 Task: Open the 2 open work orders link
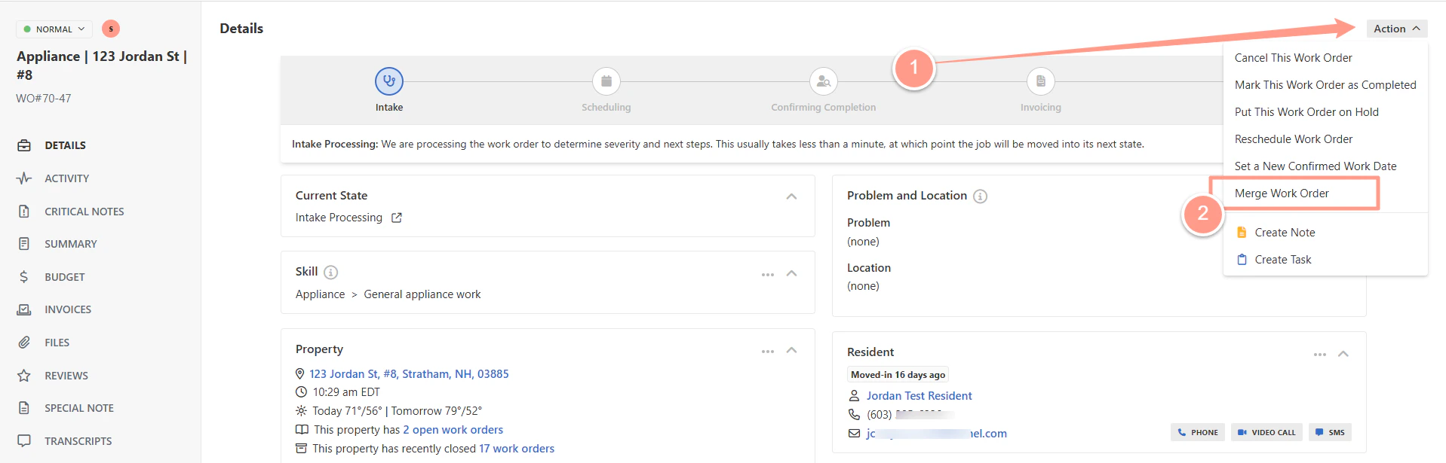453,430
